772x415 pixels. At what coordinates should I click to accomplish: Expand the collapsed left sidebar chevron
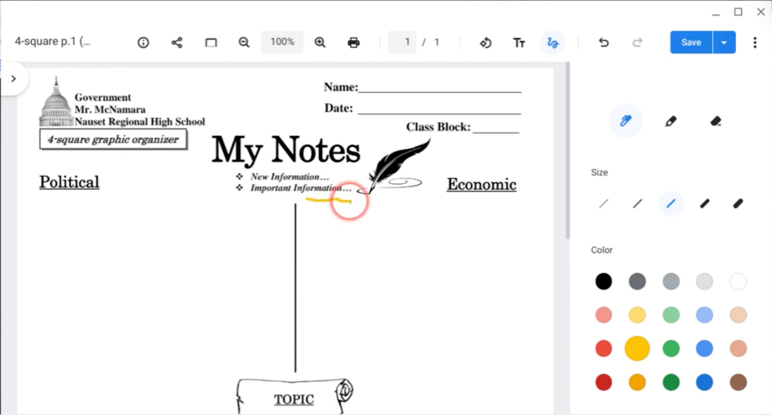click(x=15, y=78)
